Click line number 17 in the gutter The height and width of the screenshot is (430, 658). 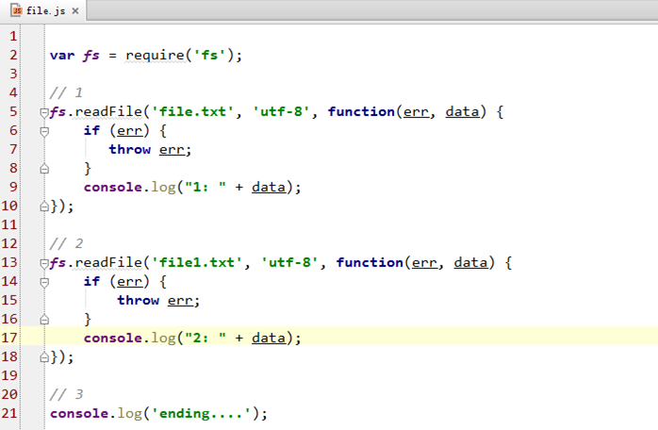pyautogui.click(x=10, y=338)
